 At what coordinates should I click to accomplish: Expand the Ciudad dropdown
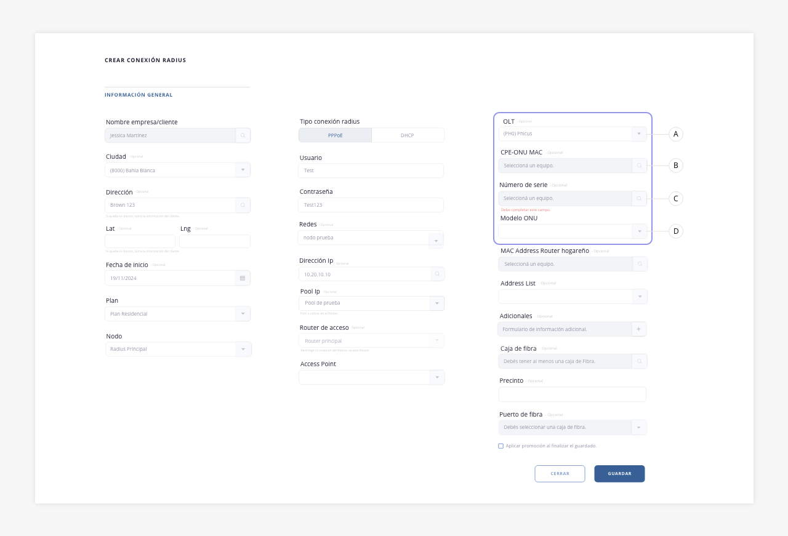[x=243, y=170]
